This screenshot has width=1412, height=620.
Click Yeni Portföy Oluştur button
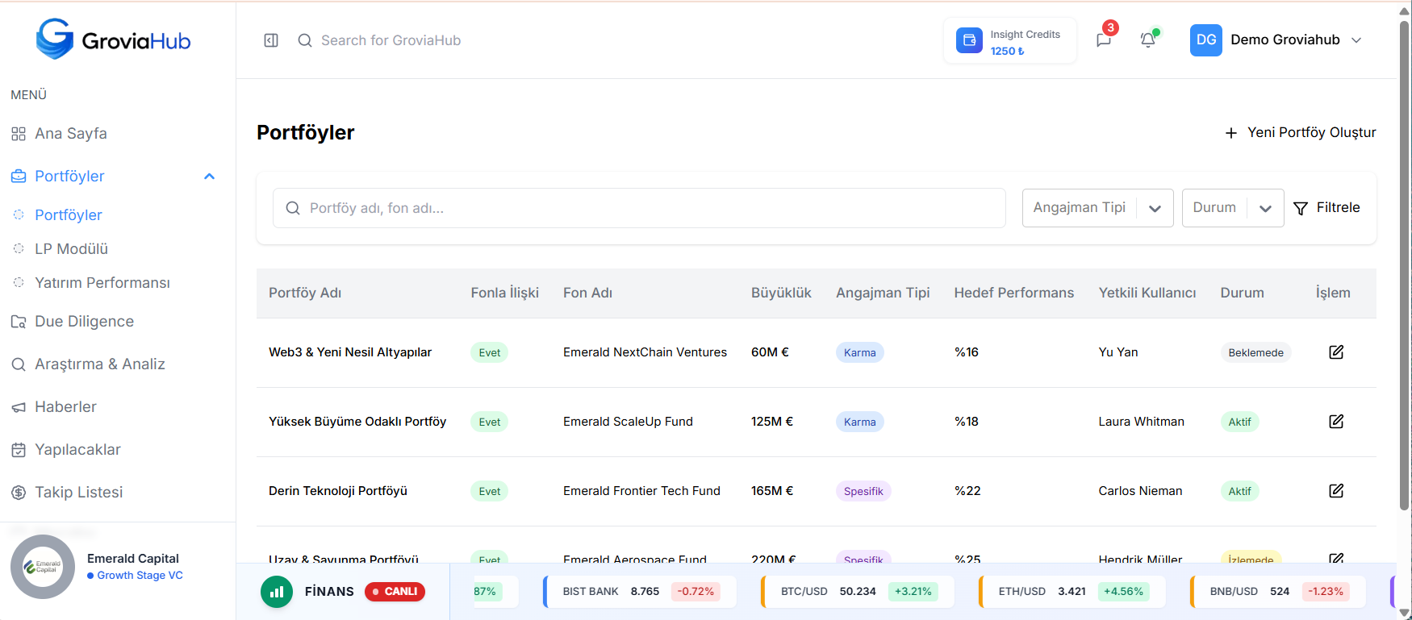[x=1301, y=133]
